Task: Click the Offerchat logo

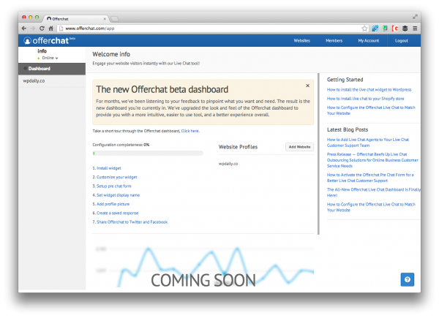Action: point(49,40)
